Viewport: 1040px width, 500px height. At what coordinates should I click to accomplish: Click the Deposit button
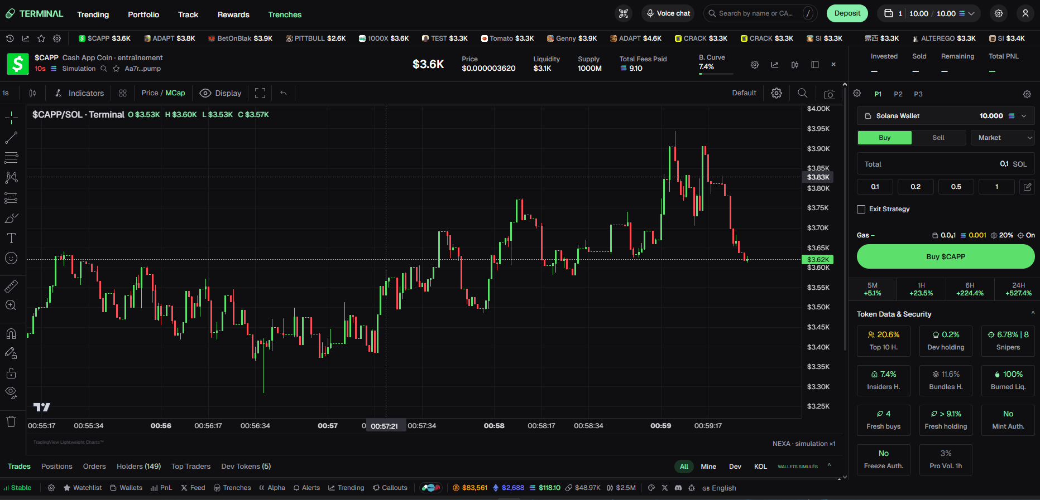pyautogui.click(x=847, y=13)
